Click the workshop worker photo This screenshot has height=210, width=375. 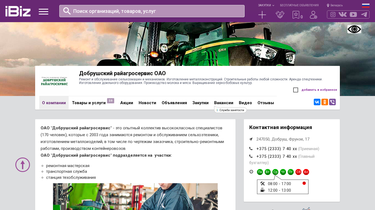click(135, 197)
